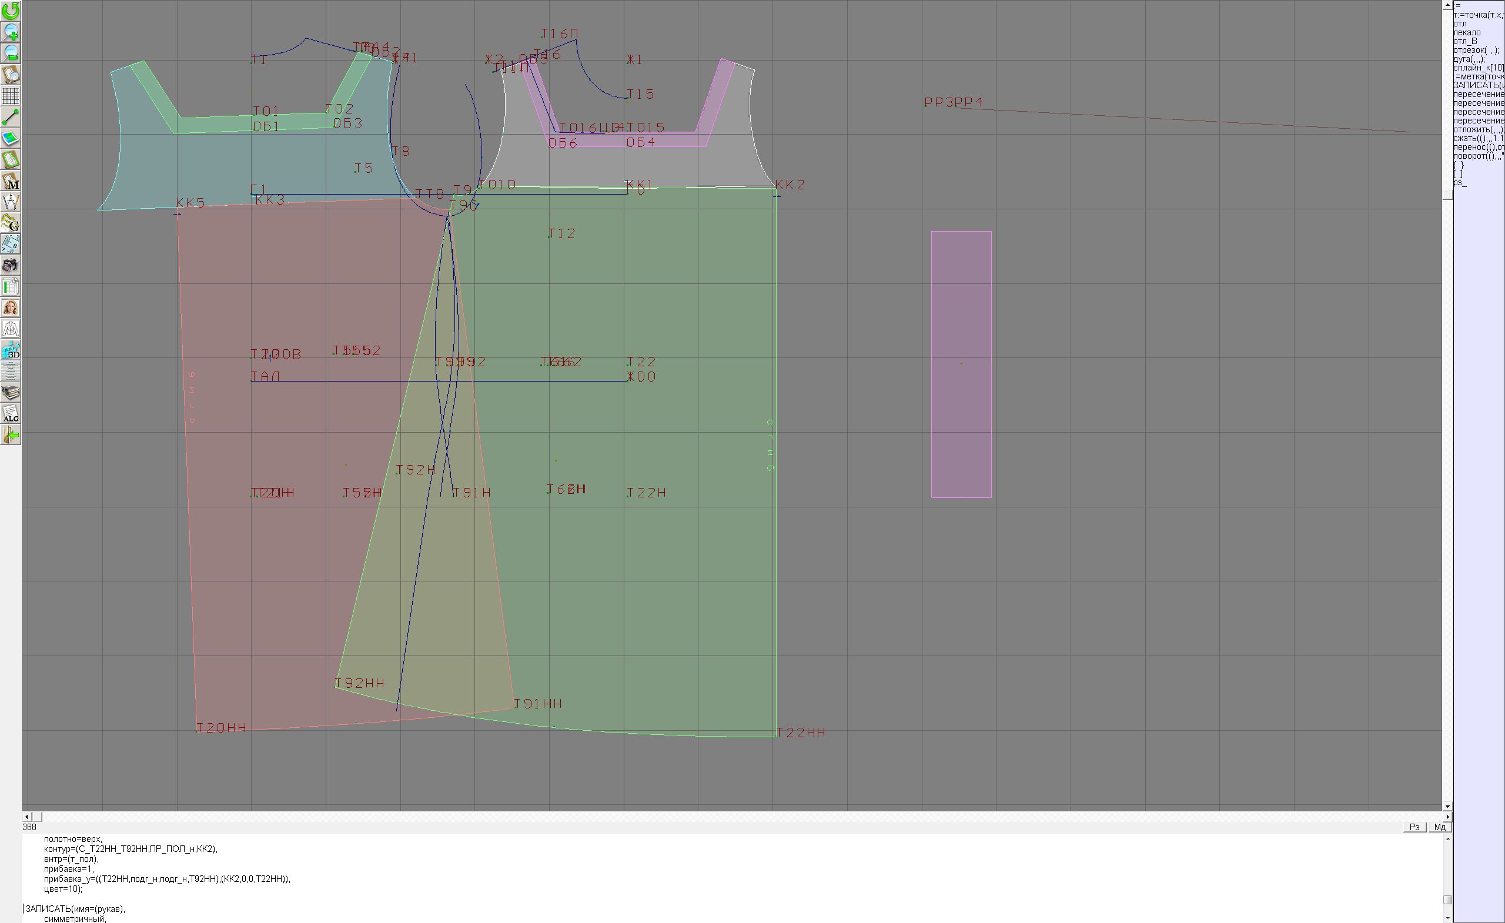
Task: Select the line segment tool icon
Action: (x=11, y=116)
